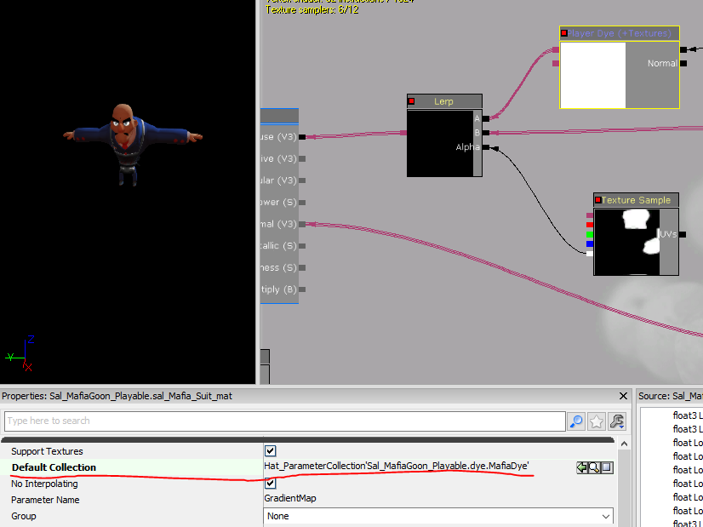703x527 pixels.
Task: Select the Default Collection property label
Action: point(54,467)
